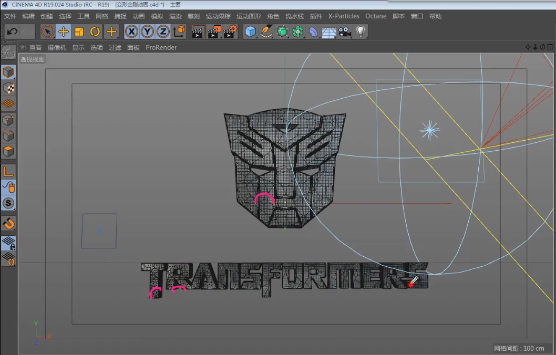
Task: Click the 透视视图 viewport label
Action: (x=32, y=59)
